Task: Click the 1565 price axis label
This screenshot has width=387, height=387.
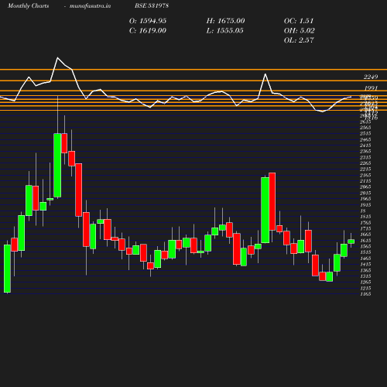Action: [x=365, y=247]
